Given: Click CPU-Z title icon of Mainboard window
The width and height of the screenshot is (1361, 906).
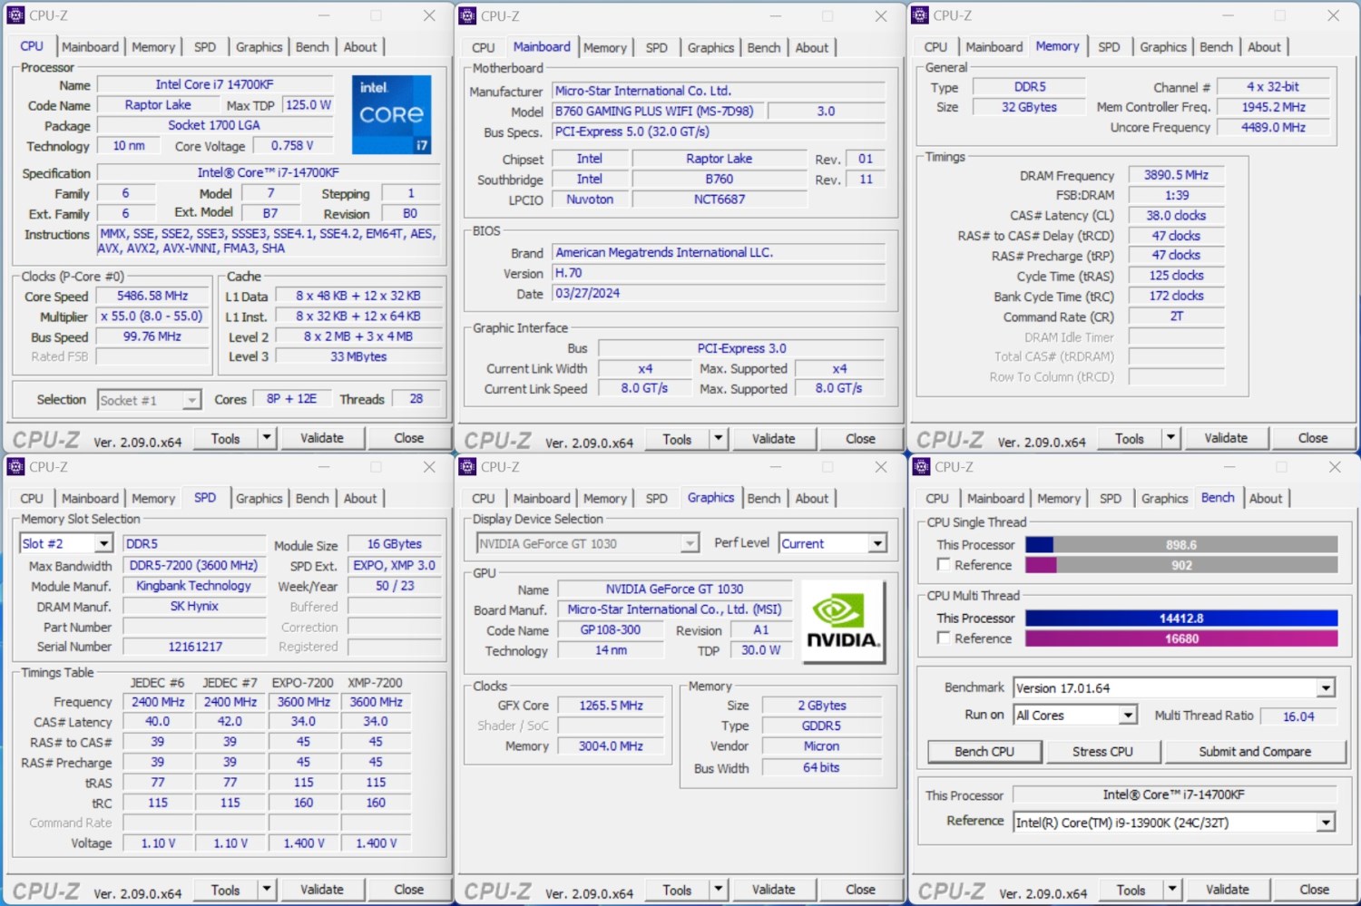Looking at the screenshot, I should tap(467, 16).
